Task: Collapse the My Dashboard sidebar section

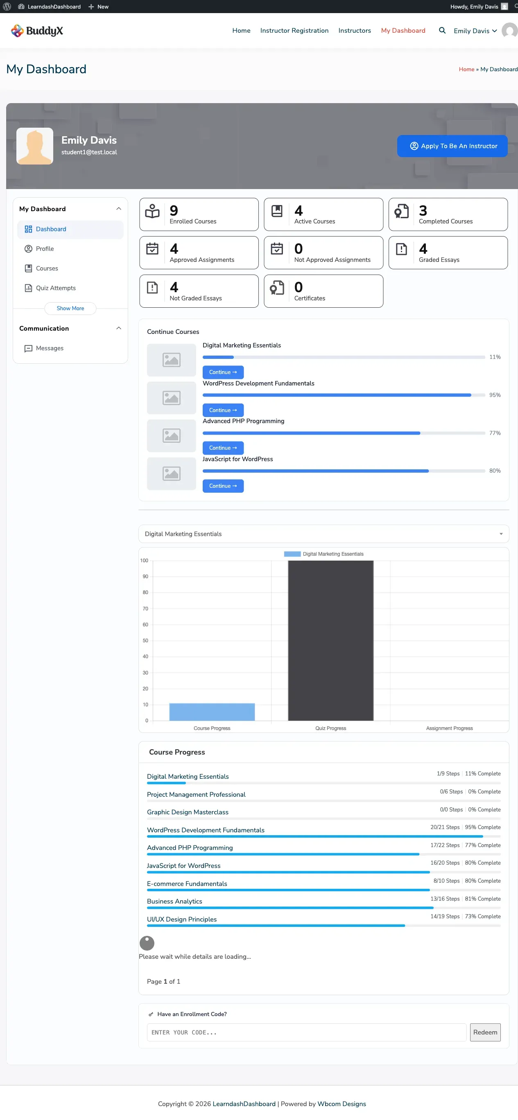Action: [x=118, y=209]
